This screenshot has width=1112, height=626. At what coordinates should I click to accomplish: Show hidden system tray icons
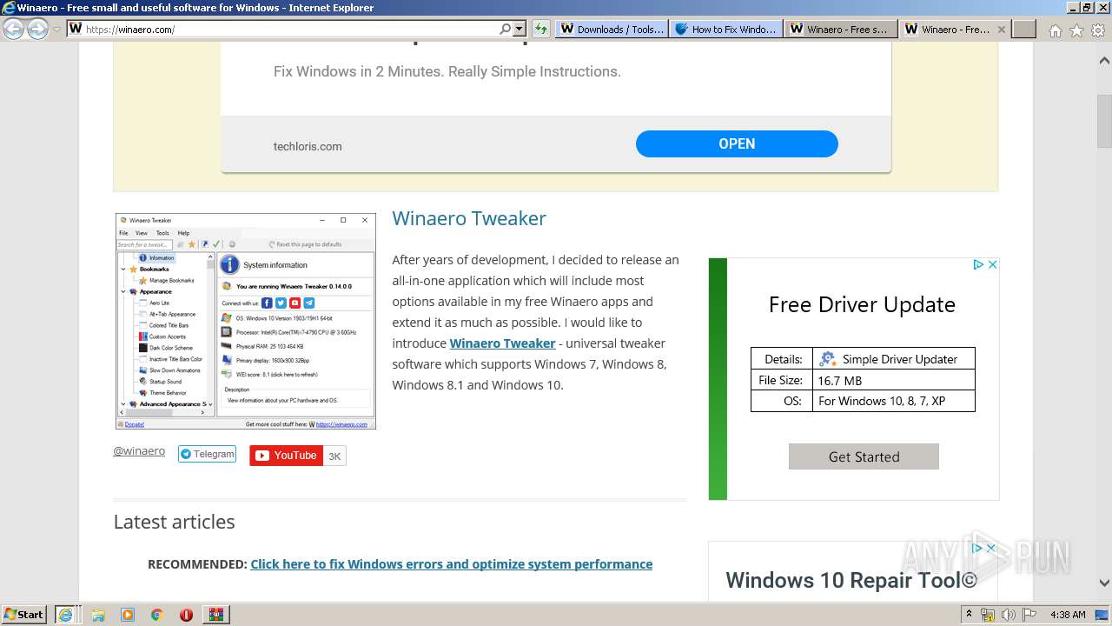click(969, 615)
